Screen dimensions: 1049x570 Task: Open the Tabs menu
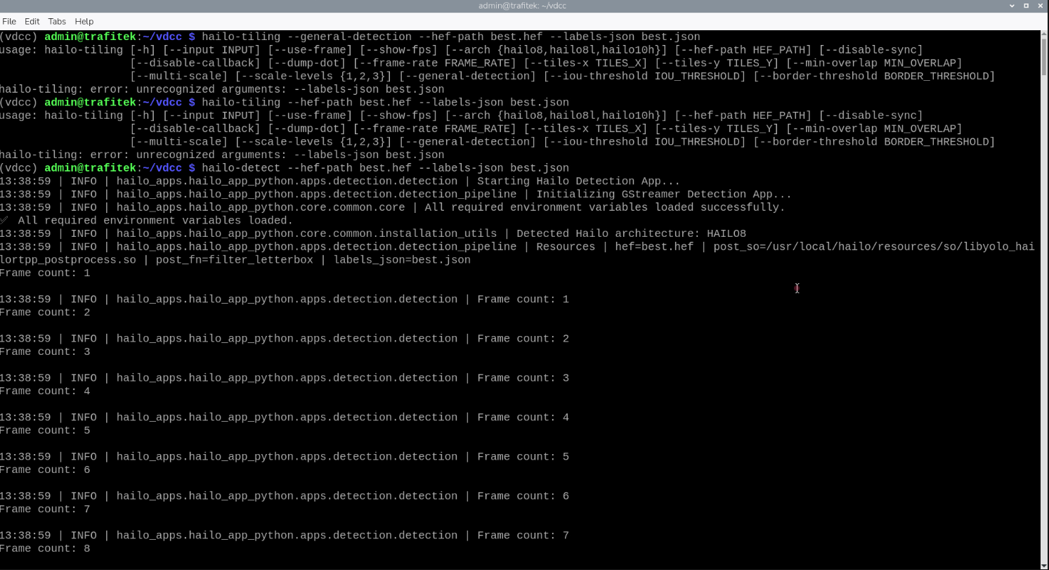click(x=57, y=21)
